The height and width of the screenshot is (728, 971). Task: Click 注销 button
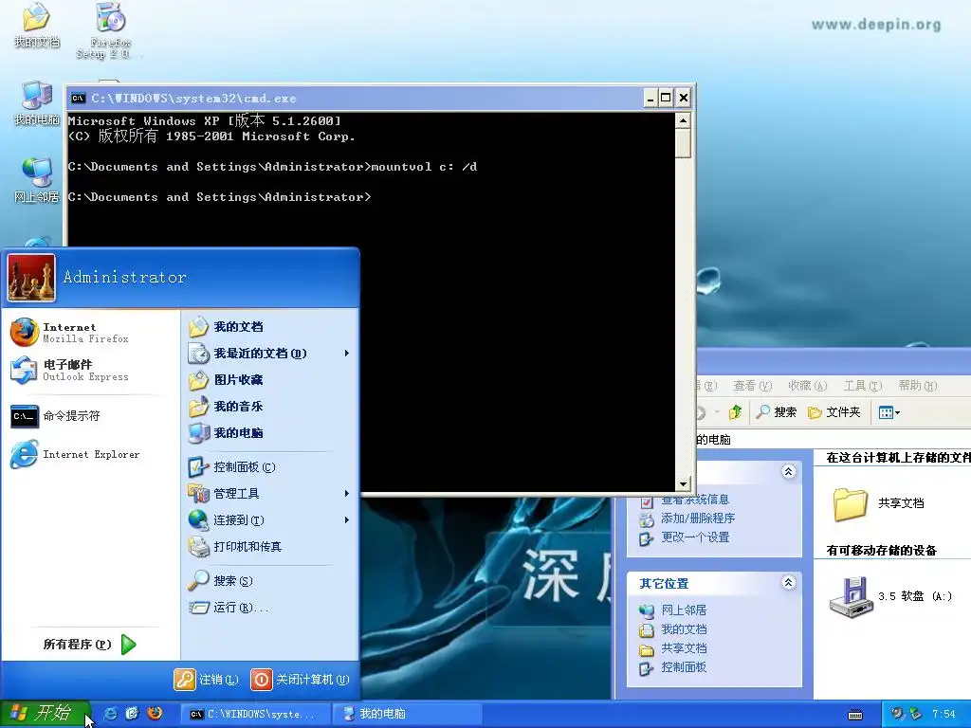[x=206, y=679]
